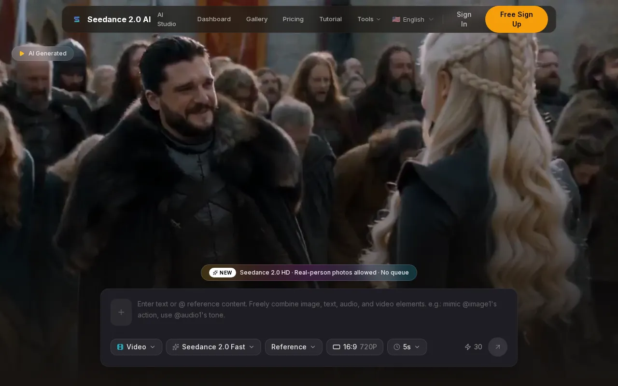Open the Tutorial page
Image resolution: width=618 pixels, height=386 pixels.
tap(330, 19)
